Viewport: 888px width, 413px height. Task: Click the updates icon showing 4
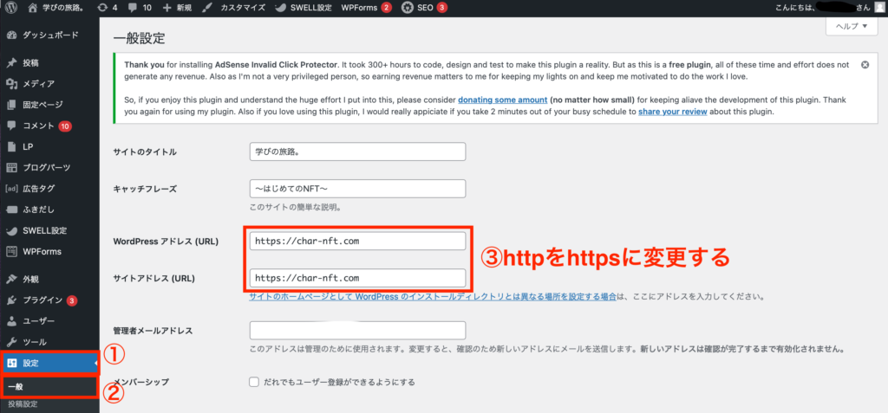pyautogui.click(x=102, y=7)
